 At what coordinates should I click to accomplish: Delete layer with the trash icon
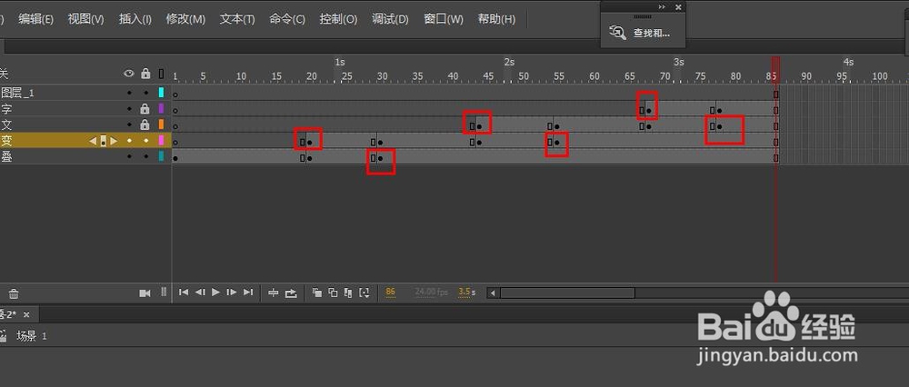14,293
